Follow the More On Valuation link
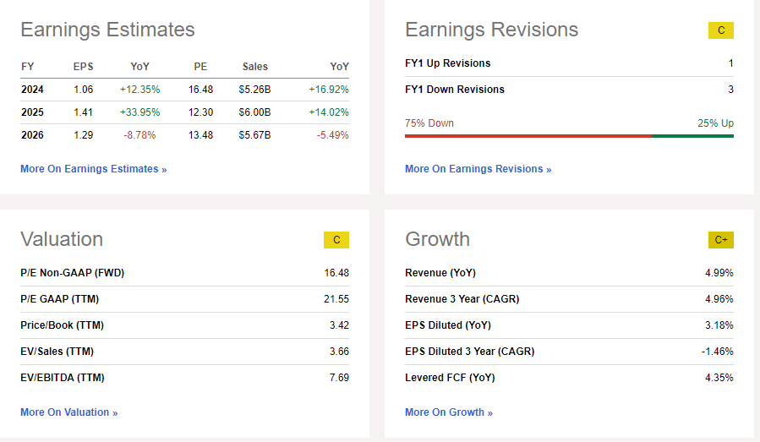 (68, 412)
